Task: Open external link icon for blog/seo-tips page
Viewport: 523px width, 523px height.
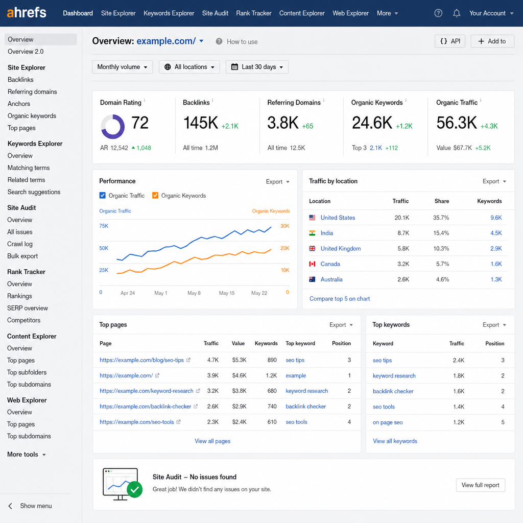Action: coord(188,360)
